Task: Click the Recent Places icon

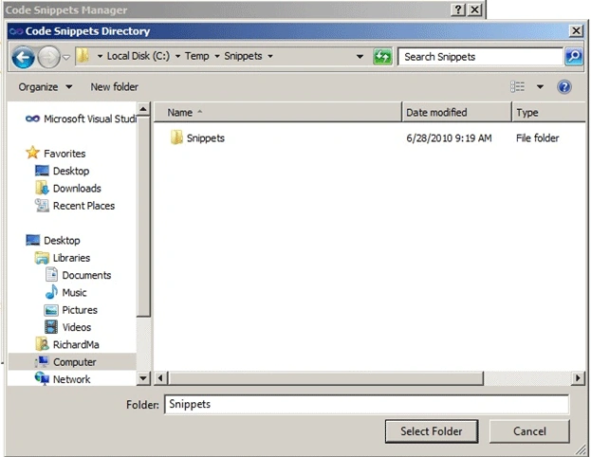Action: (42, 206)
